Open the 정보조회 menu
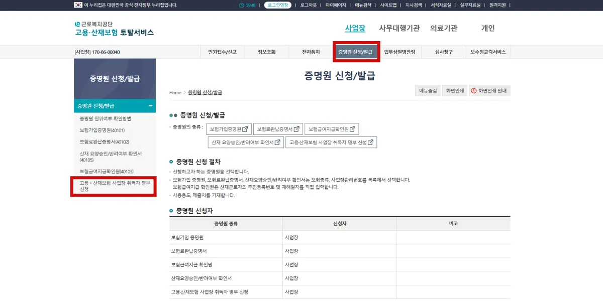The image size is (603, 304). [266, 52]
